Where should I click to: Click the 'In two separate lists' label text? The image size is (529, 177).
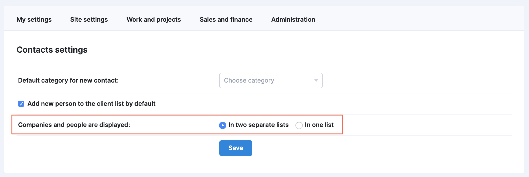(259, 125)
